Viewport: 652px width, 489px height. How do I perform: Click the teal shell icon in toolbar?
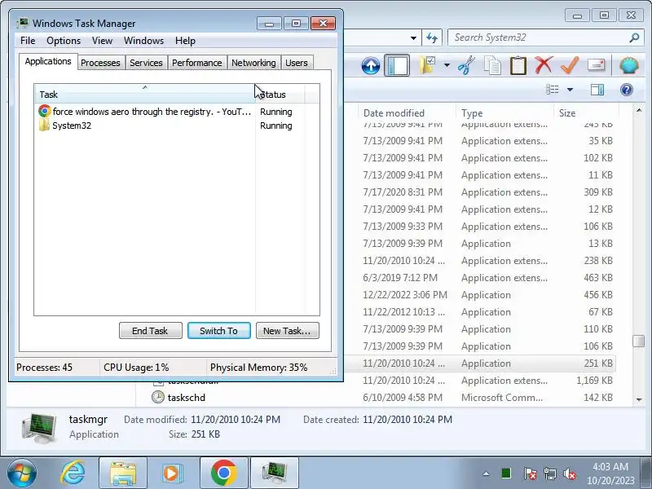(629, 66)
